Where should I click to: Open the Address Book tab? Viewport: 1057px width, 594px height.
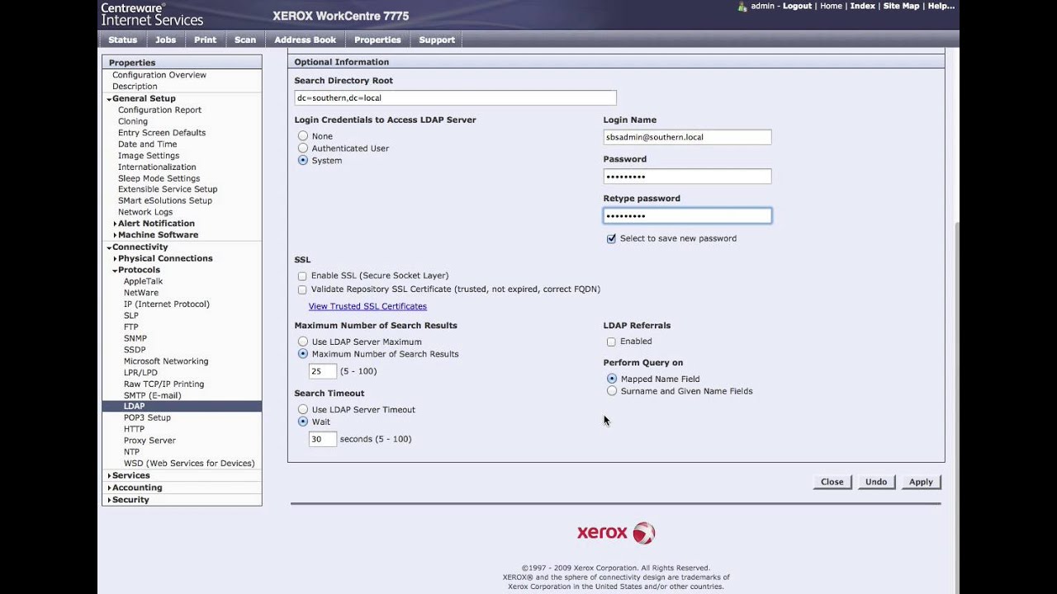pyautogui.click(x=305, y=40)
